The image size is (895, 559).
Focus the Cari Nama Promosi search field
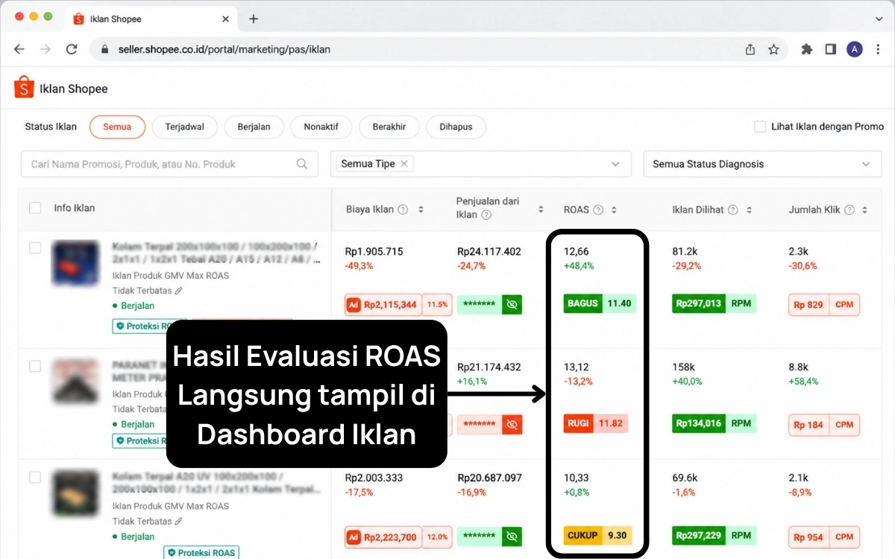[x=169, y=164]
